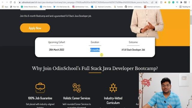Image resolution: width=192 pixels, height=108 pixels.
Task: Click the Outcome heading
Action: [133, 42]
